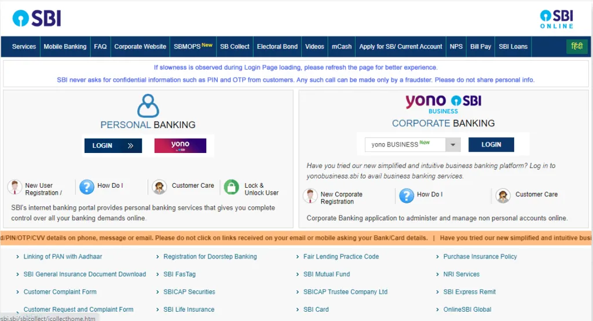Click the SBI logo at top left
This screenshot has height=321, width=593.
36,18
